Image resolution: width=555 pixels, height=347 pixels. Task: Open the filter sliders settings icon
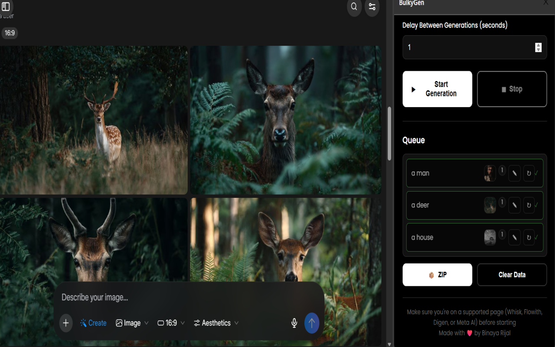(372, 7)
